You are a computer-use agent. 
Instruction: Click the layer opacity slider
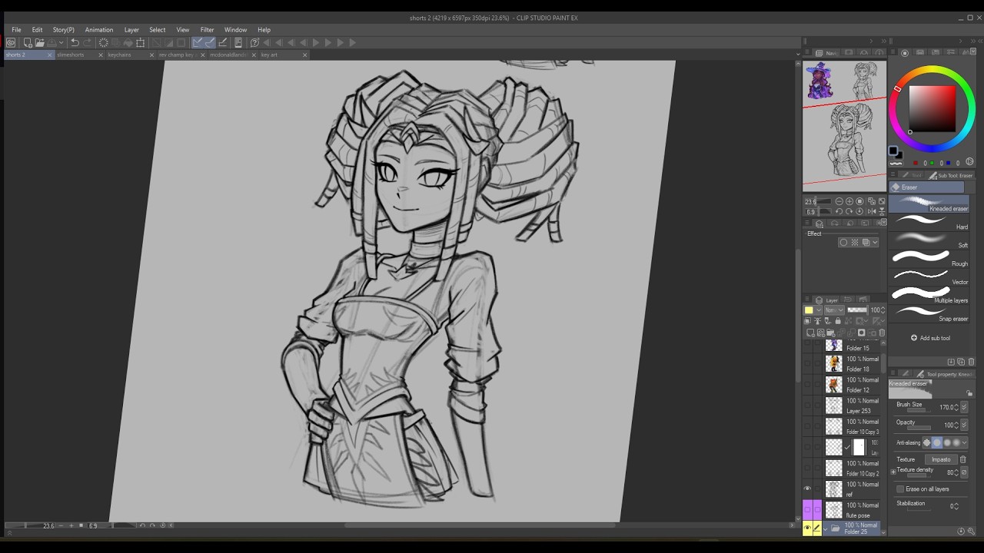(x=858, y=310)
